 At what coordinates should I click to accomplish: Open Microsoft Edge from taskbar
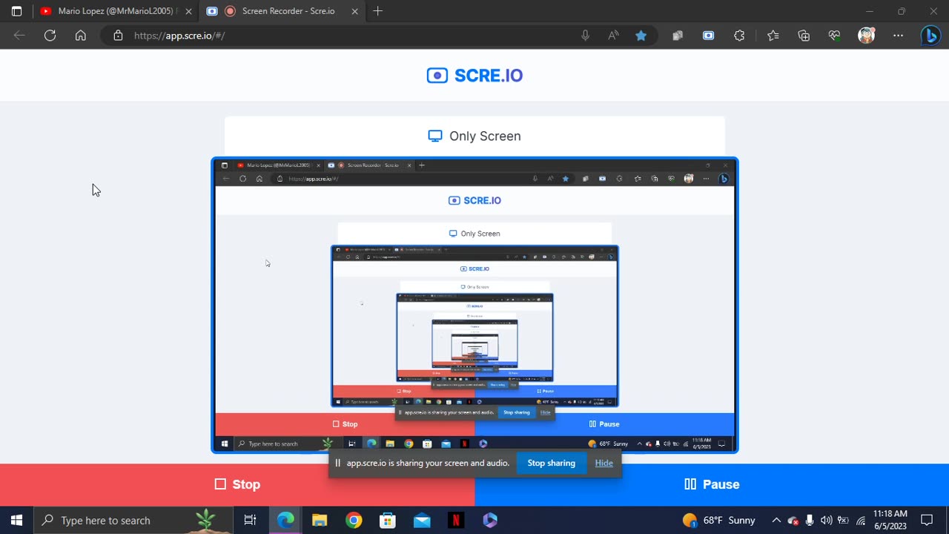tap(285, 520)
